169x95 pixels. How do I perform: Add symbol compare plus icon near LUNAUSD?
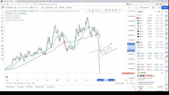click(15, 8)
